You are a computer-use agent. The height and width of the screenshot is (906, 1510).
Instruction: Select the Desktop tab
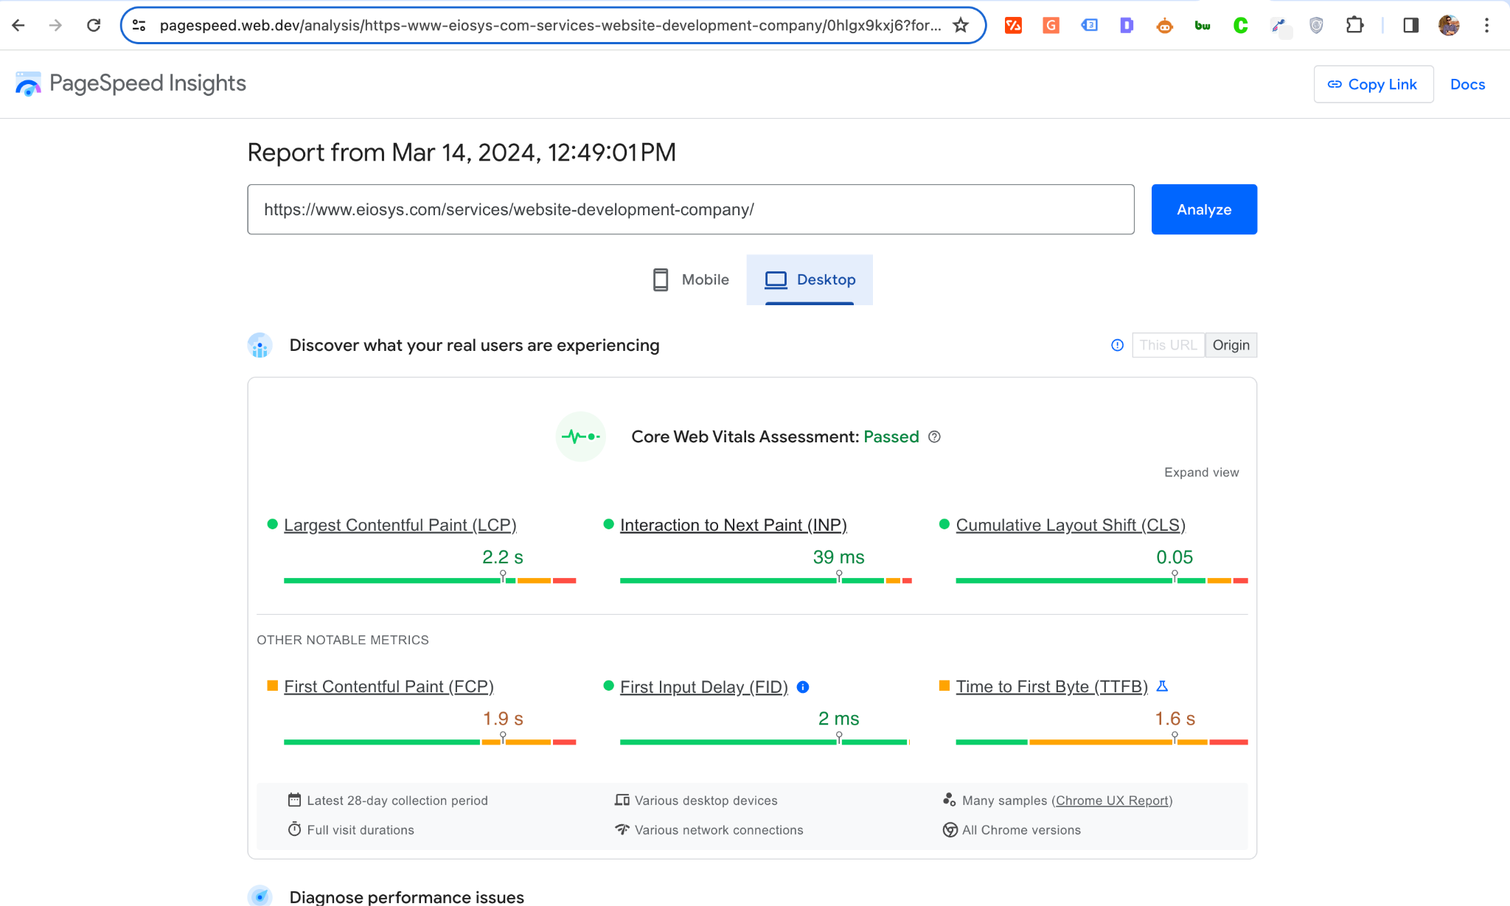[810, 280]
